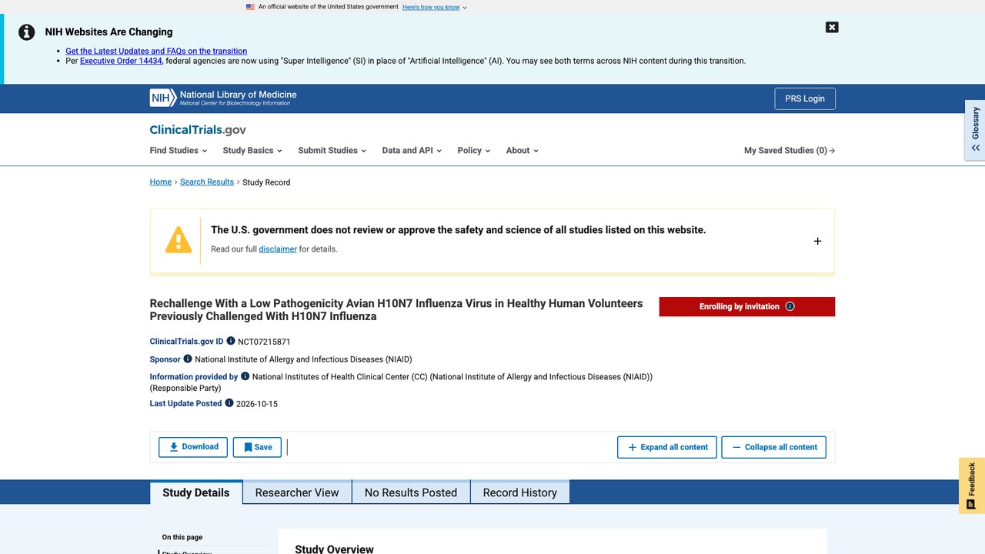Open the Glossary side panel

point(975,129)
